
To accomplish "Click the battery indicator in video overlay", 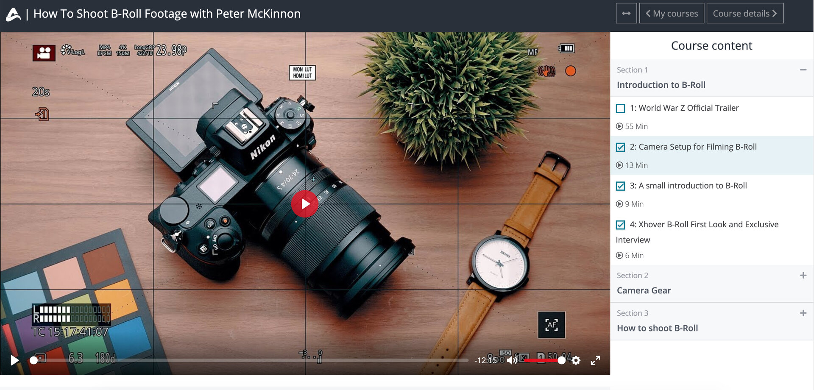I will [566, 48].
